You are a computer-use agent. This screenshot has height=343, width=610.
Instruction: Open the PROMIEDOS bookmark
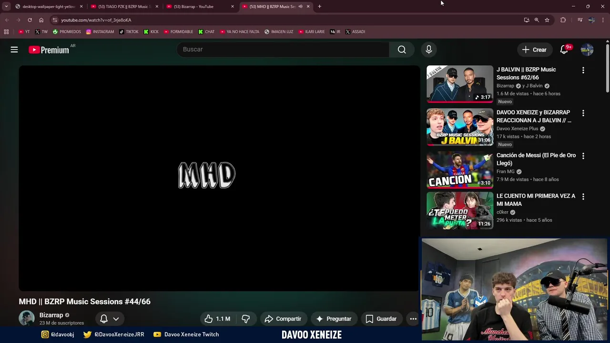pyautogui.click(x=67, y=32)
